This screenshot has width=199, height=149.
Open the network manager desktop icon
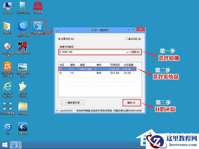click(8, 108)
